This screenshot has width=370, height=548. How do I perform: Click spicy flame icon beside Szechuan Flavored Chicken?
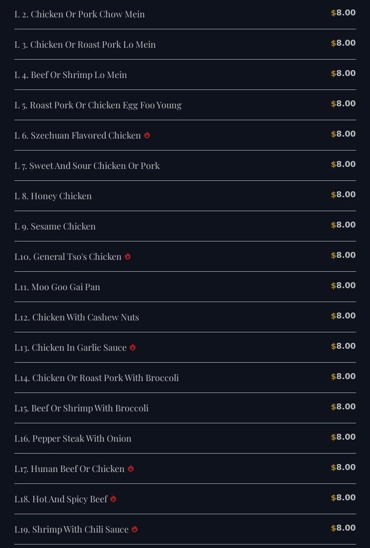[x=147, y=135]
